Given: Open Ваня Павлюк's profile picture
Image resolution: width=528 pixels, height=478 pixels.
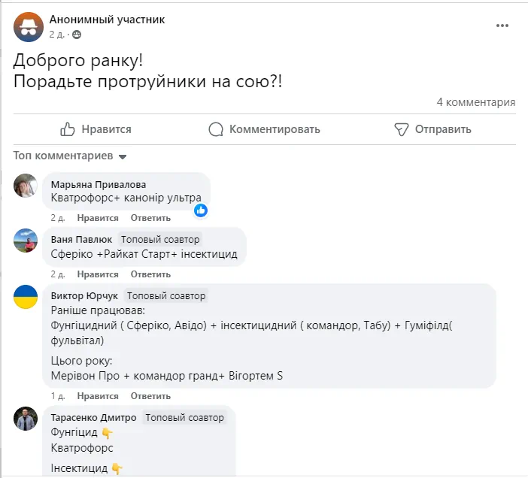Looking at the screenshot, I should tap(26, 241).
